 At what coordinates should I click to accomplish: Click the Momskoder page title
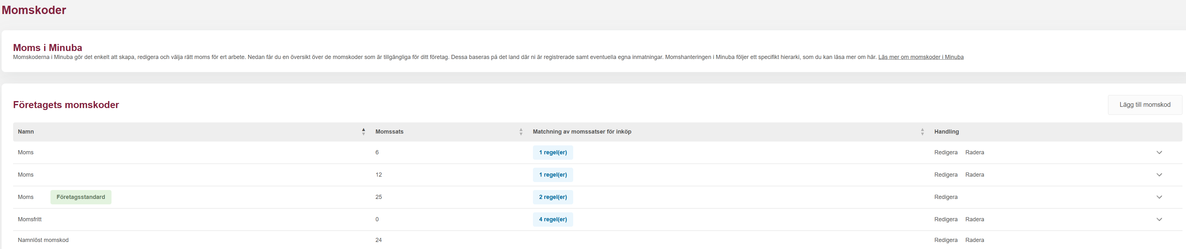pyautogui.click(x=34, y=10)
